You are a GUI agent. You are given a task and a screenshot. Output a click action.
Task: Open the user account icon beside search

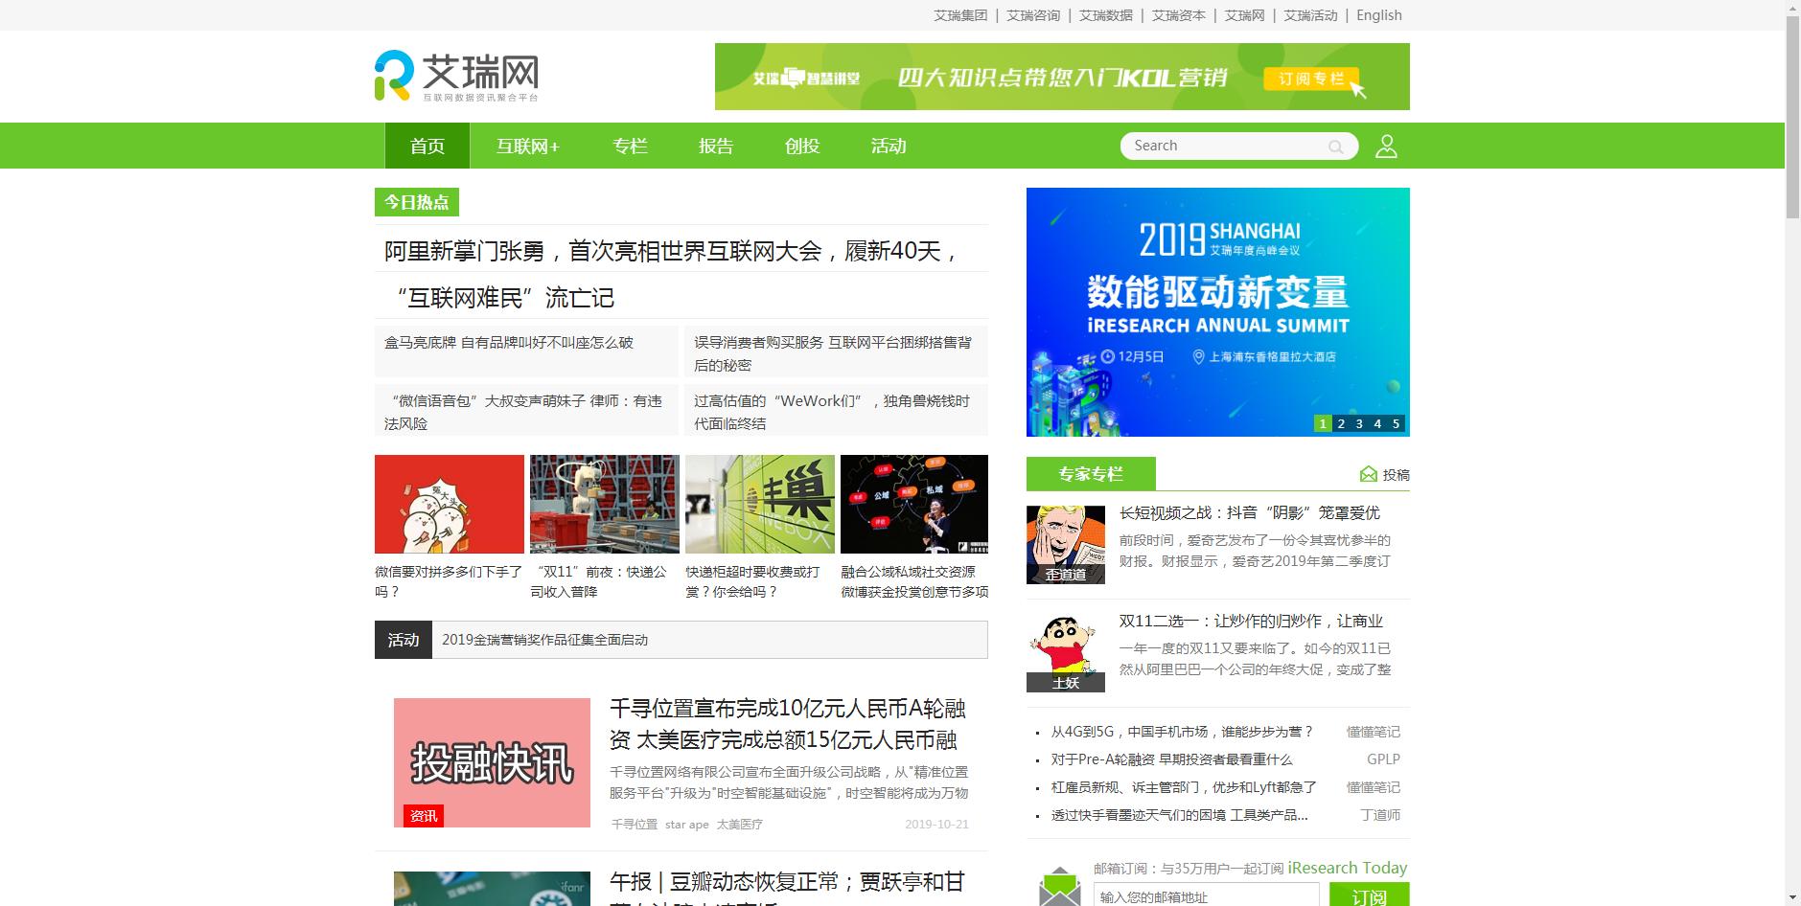(x=1385, y=146)
